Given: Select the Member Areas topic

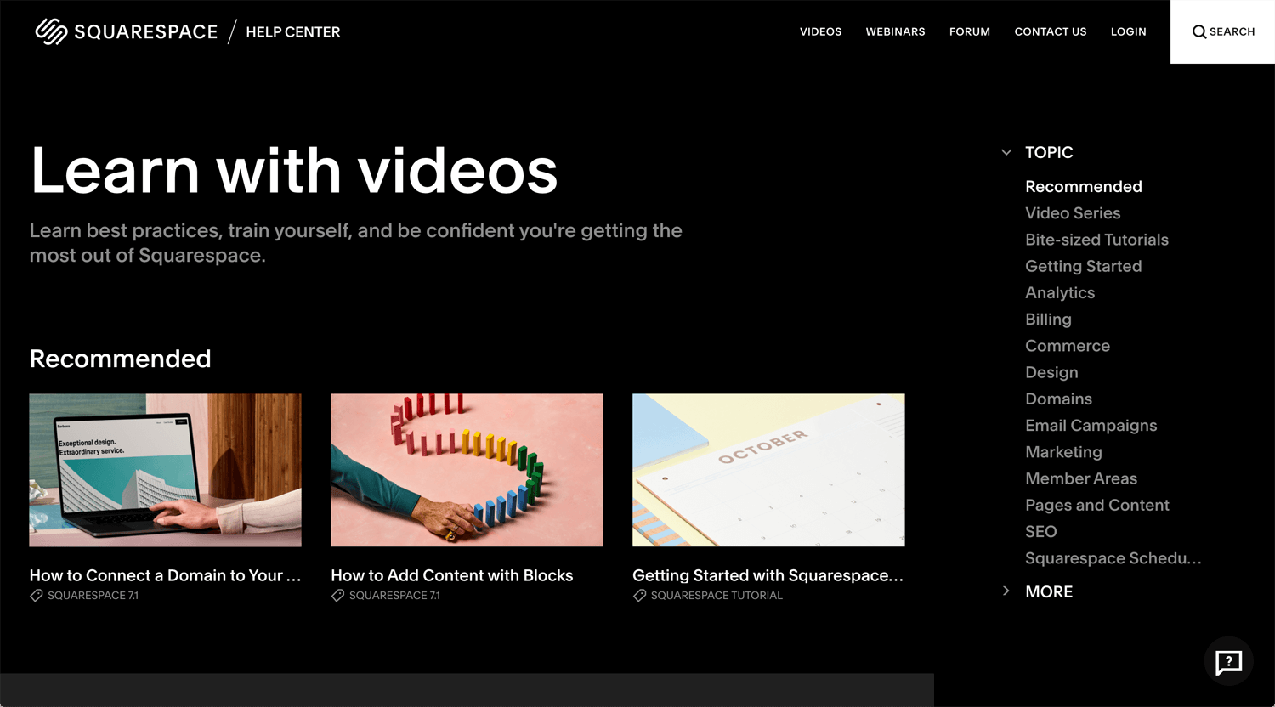Looking at the screenshot, I should tap(1081, 478).
